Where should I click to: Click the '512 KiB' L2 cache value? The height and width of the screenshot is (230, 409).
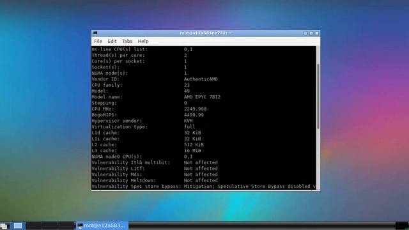[x=194, y=145]
